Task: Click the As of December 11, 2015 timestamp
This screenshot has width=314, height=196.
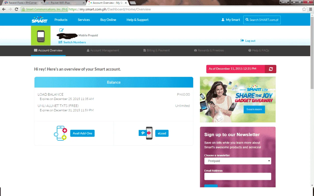Action: coord(232,69)
